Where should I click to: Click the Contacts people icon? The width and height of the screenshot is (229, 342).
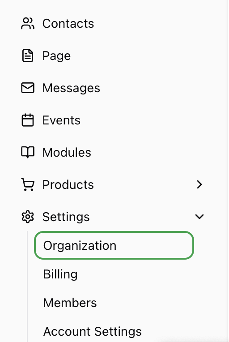[28, 23]
